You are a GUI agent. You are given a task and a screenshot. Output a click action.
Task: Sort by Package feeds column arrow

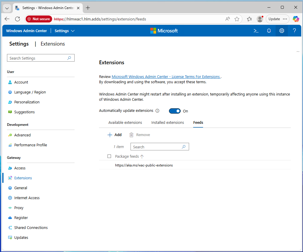click(142, 157)
